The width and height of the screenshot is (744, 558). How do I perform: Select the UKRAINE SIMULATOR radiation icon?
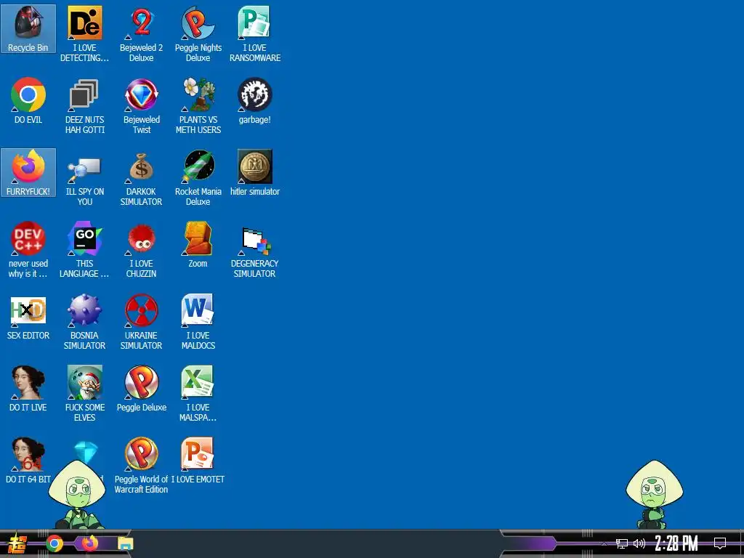(142, 322)
